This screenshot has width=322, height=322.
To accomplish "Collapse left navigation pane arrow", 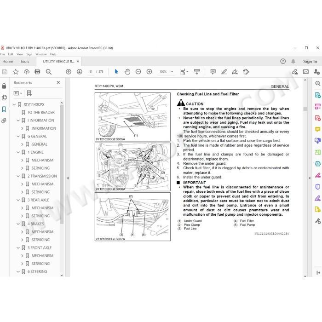I will pyautogui.click(x=68, y=178).
